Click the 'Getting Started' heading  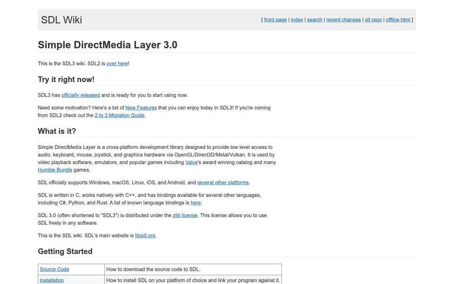pyautogui.click(x=65, y=251)
